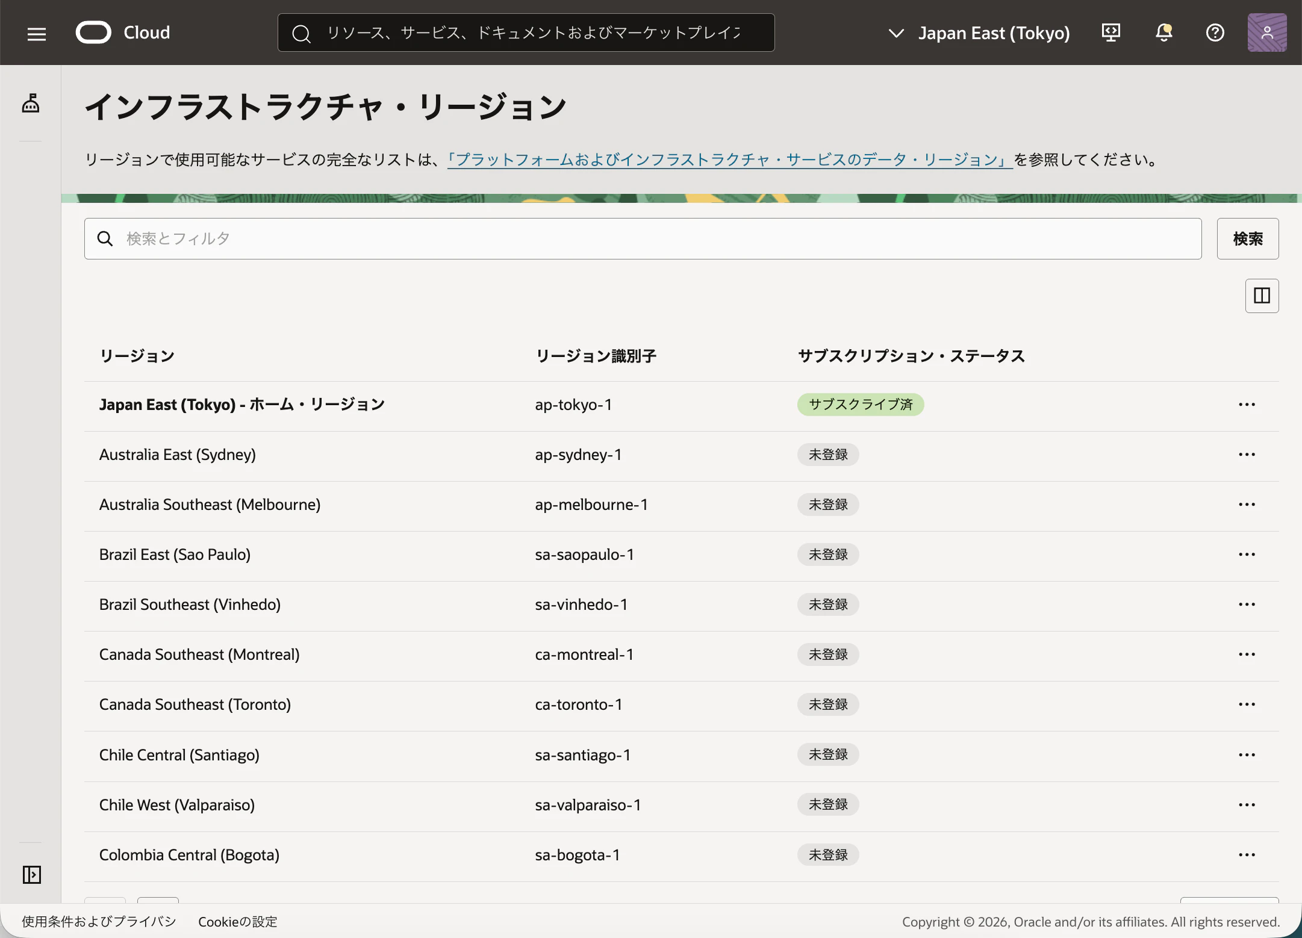
Task: Click the sidebar governance icon
Action: click(x=31, y=104)
